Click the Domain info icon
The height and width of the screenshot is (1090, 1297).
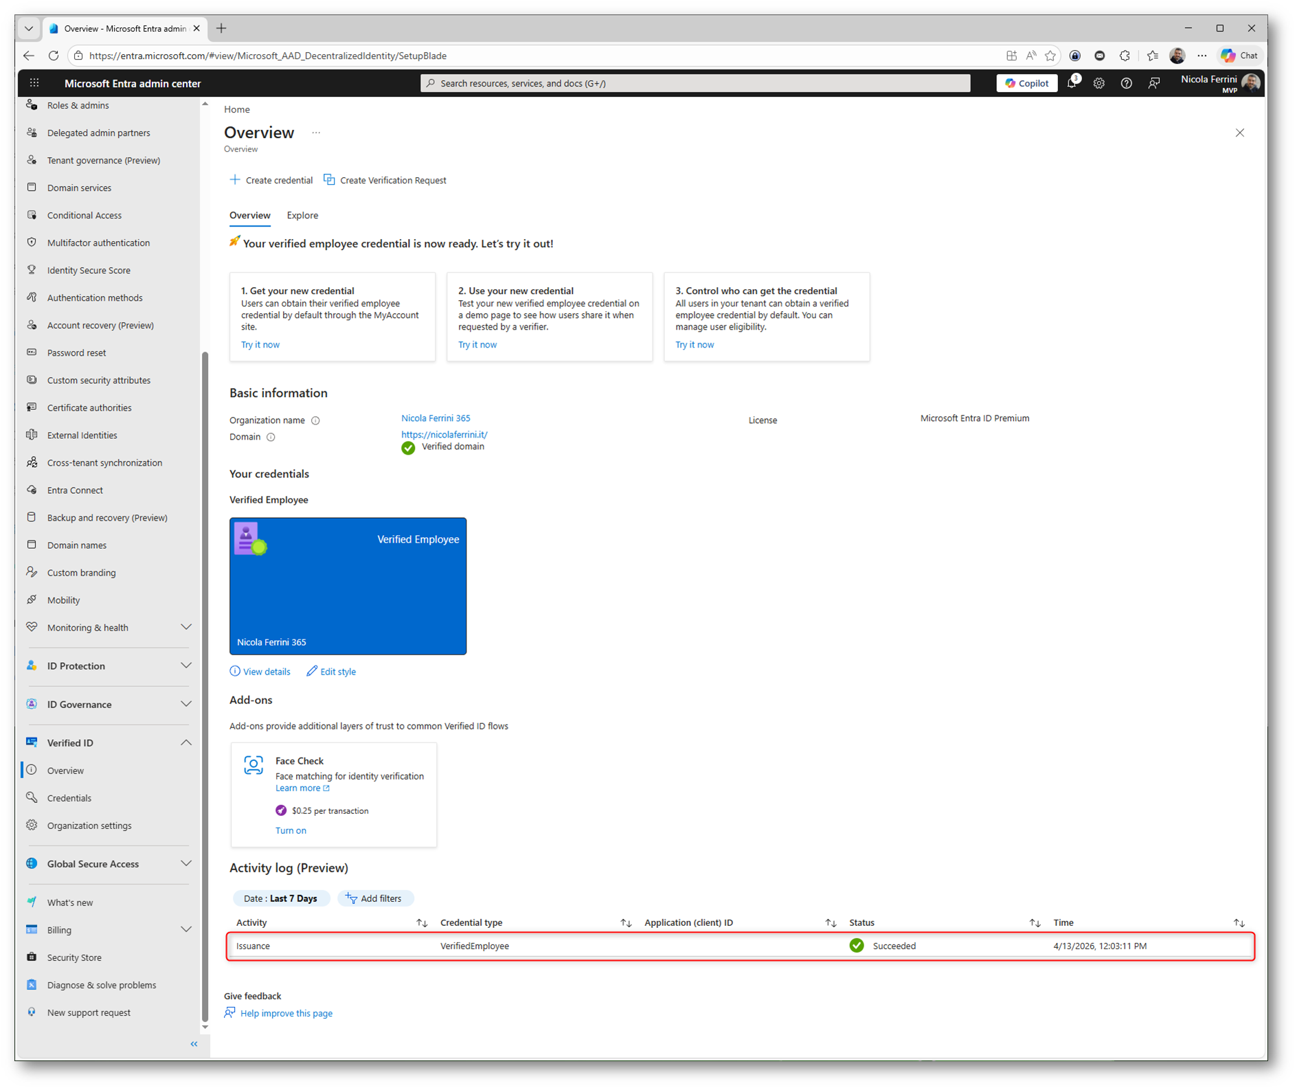271,437
